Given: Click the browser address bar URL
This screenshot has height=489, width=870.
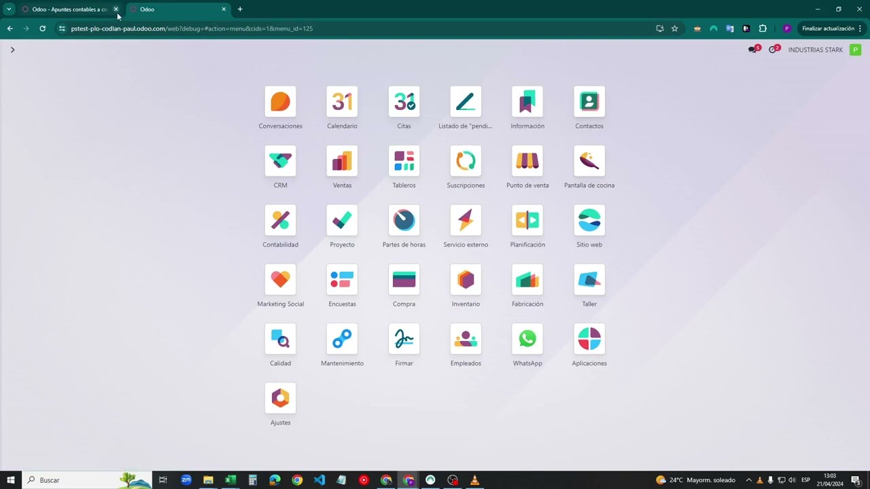Looking at the screenshot, I should [192, 29].
